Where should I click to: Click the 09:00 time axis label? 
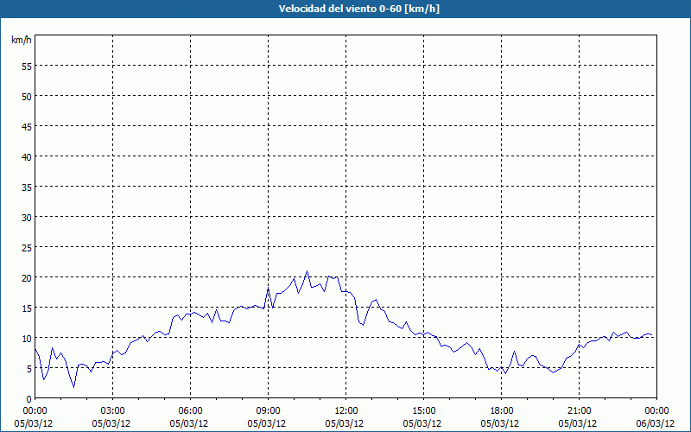coord(268,411)
